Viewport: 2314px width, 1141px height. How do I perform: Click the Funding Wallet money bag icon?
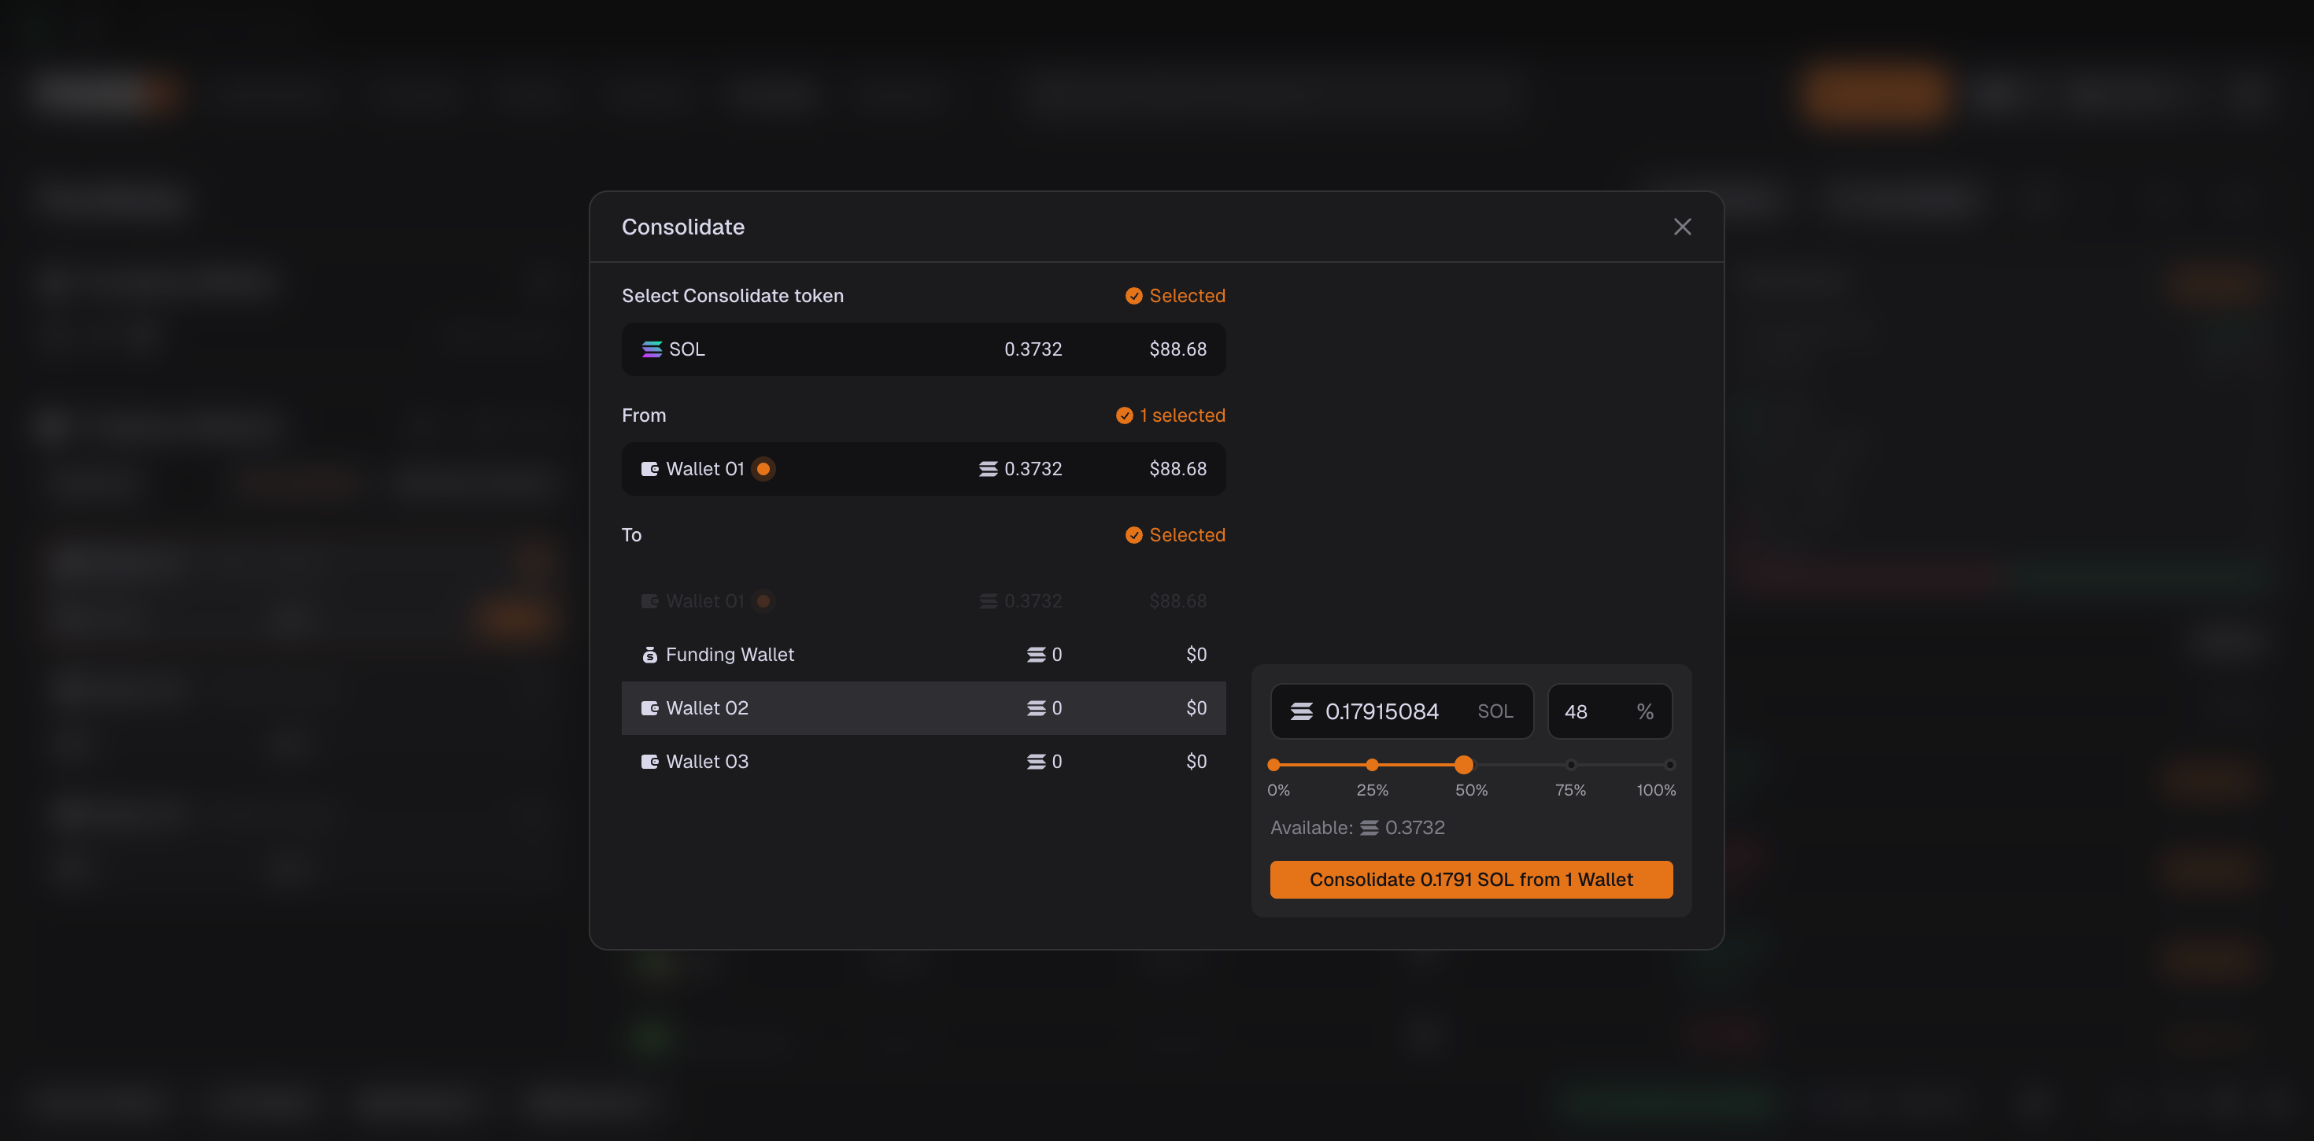point(649,655)
